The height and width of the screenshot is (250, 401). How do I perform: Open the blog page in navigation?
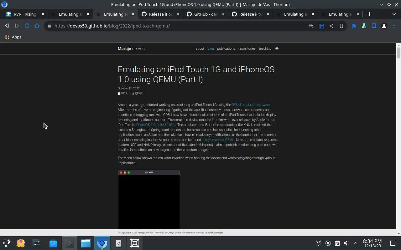(211, 48)
